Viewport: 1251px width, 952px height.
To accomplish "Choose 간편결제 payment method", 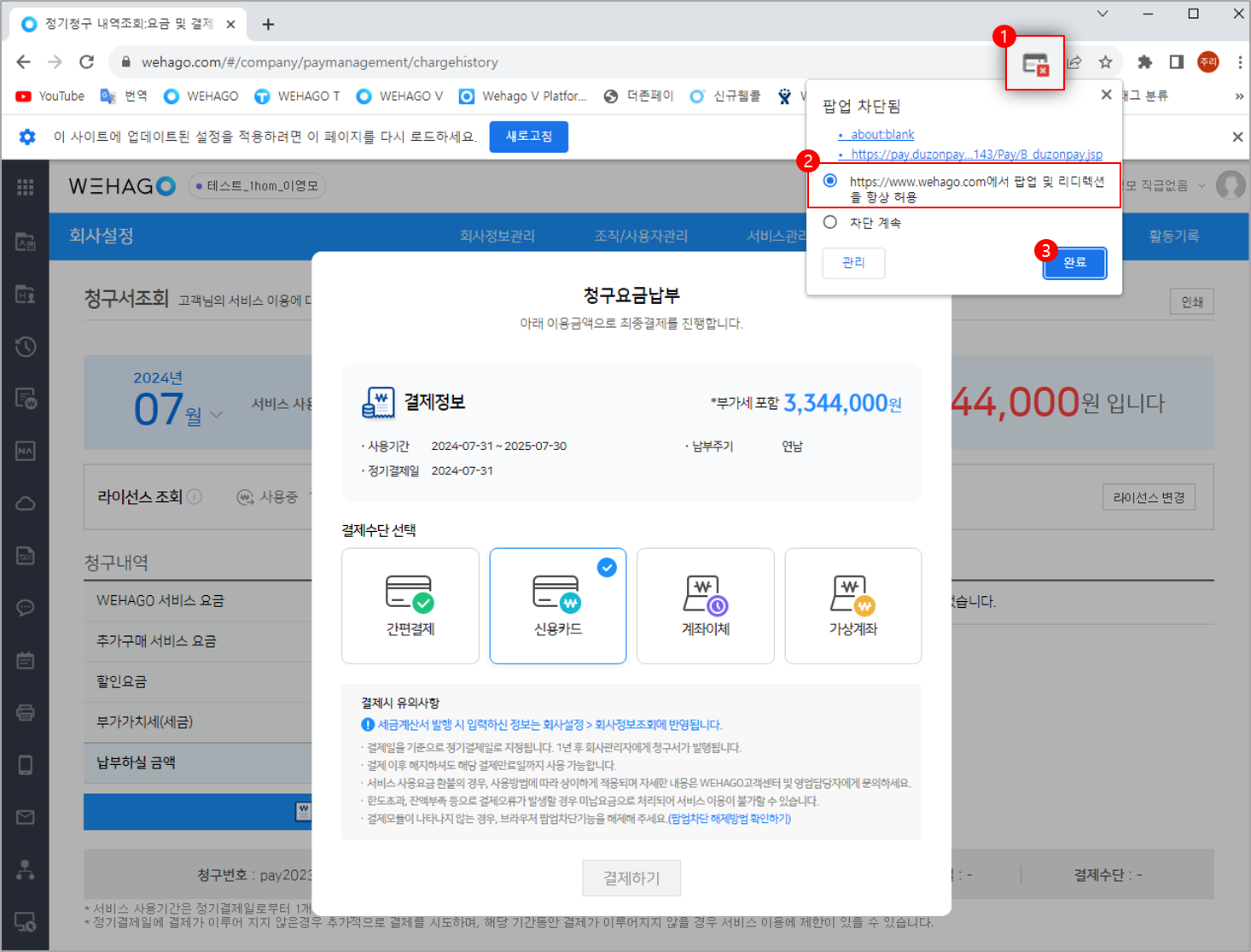I will click(x=410, y=605).
